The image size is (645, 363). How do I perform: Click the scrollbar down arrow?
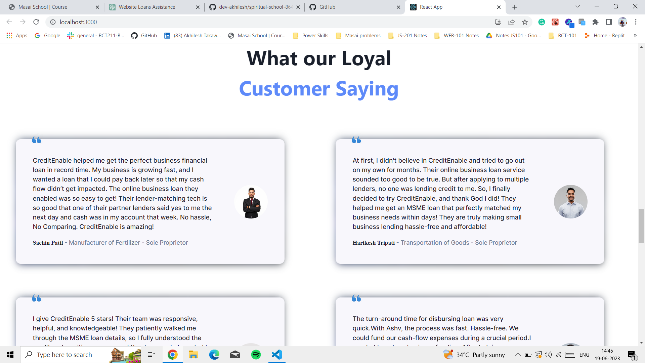[641, 342]
